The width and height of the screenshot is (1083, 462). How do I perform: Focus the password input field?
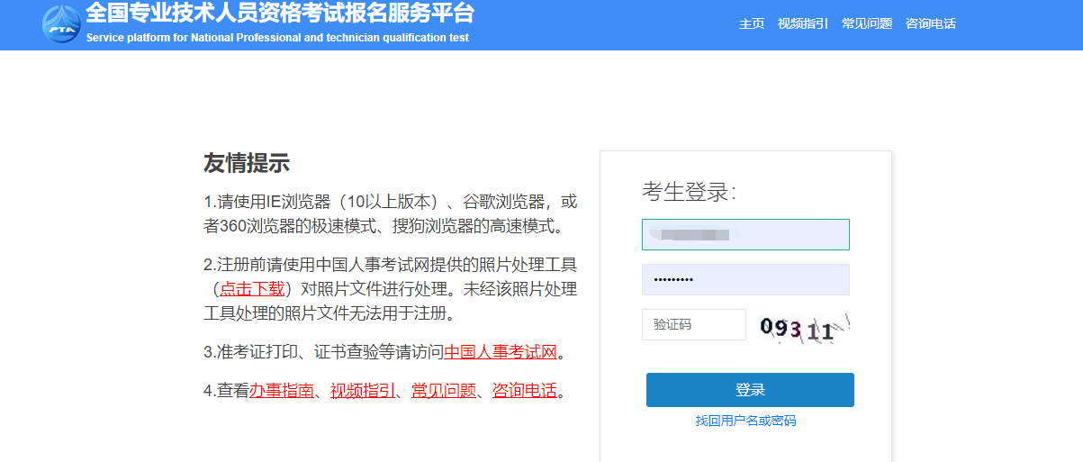point(745,279)
